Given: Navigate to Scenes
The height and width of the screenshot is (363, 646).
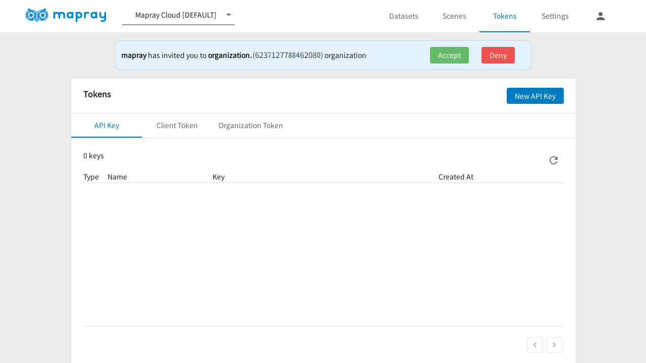Looking at the screenshot, I should [454, 16].
